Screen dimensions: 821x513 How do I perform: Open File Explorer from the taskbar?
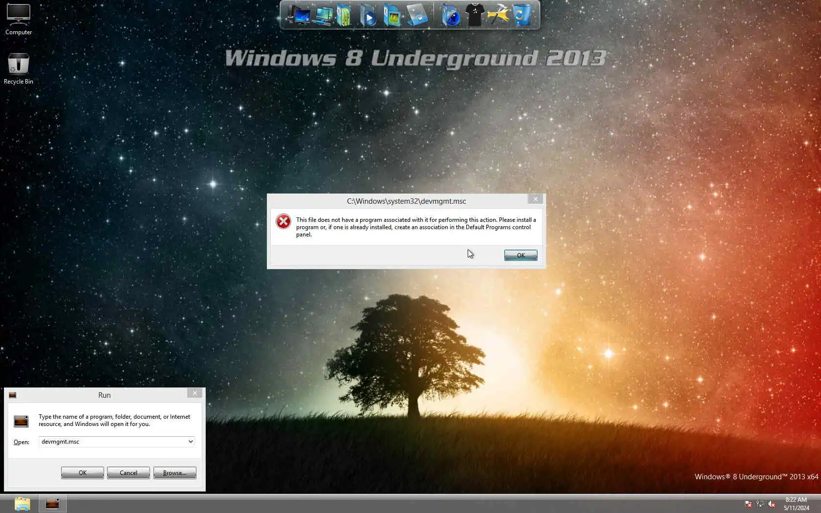point(22,504)
